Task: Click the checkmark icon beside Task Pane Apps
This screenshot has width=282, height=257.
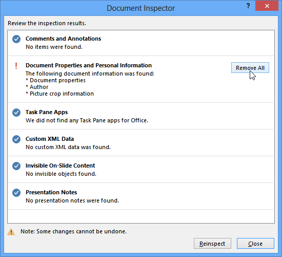Action: 16,113
